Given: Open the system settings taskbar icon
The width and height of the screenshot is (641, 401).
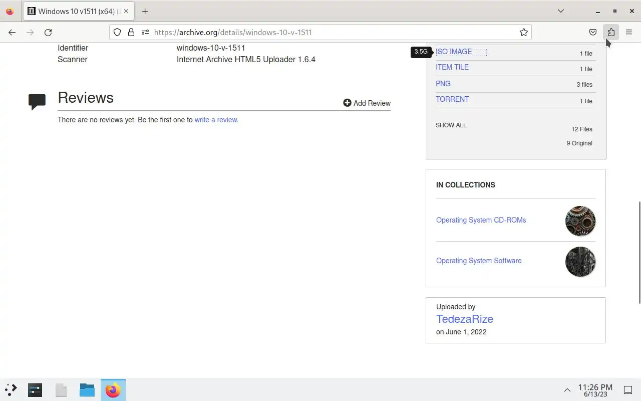Looking at the screenshot, I should click(x=35, y=390).
